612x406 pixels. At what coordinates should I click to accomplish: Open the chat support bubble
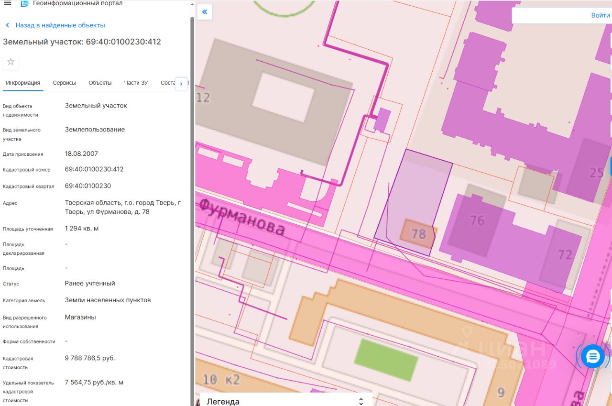[x=593, y=356]
